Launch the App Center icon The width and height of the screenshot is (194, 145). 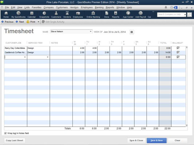coord(128,14)
